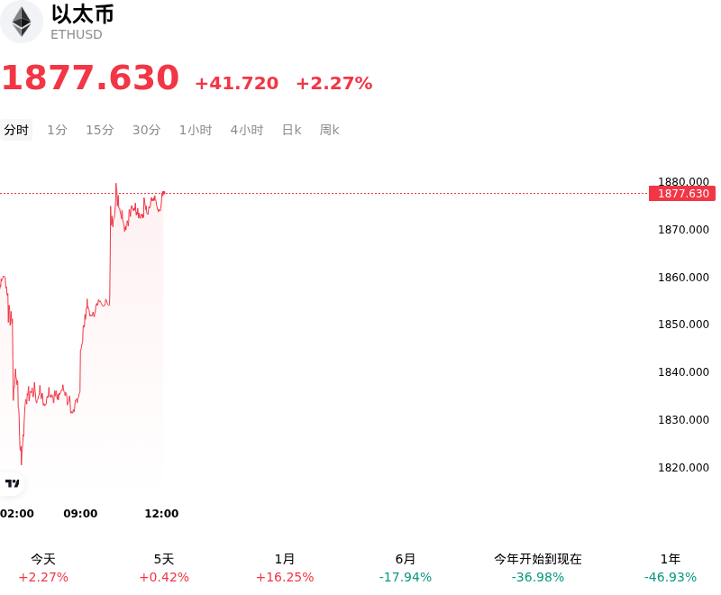
Task: Choose the 6月 -17.94% range
Action: click(x=405, y=568)
